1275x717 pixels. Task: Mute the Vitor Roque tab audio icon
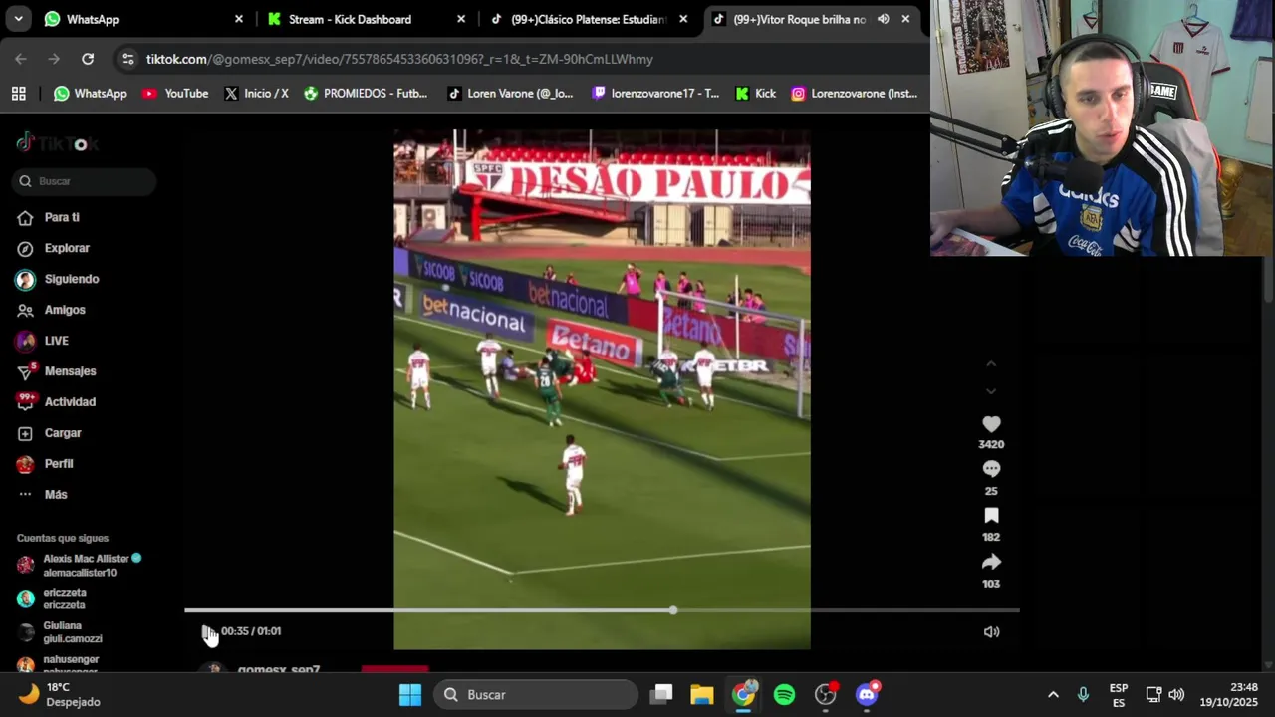tap(883, 19)
